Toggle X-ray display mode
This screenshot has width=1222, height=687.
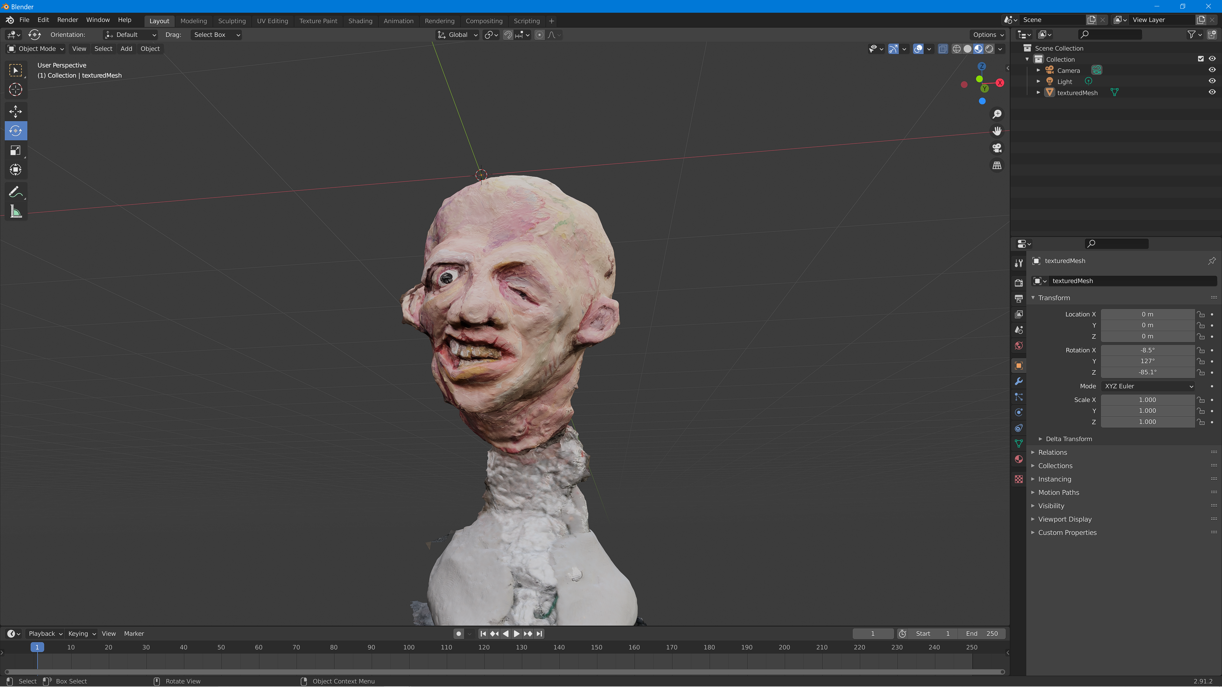pos(943,49)
